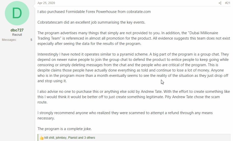Open johnboy's profile from likes
Viewport: 233px width, 141px height.
click(x=61, y=138)
